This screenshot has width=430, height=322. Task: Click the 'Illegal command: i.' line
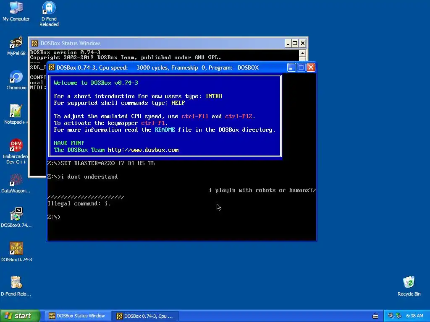click(79, 204)
